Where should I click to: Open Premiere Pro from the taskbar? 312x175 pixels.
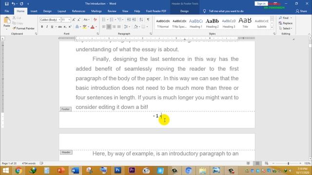coord(132,171)
